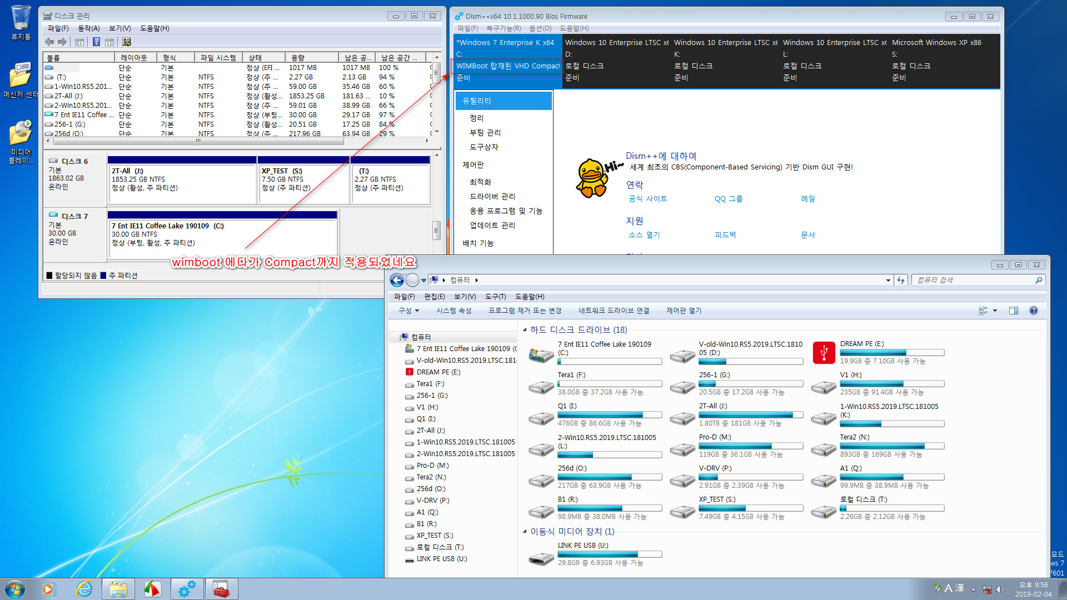Open 공식 사이트 link in Dism++

(647, 199)
